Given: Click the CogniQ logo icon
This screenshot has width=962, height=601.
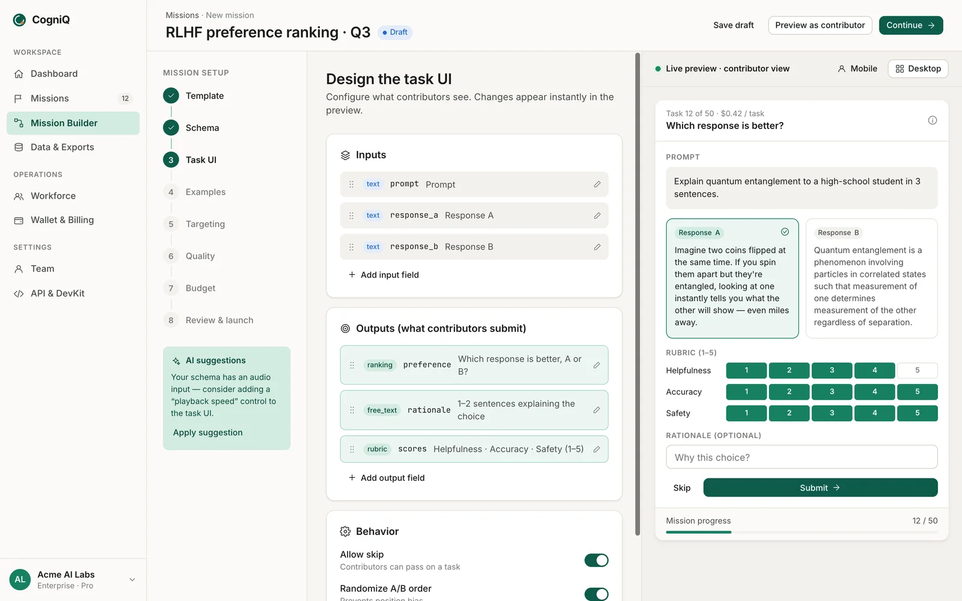Looking at the screenshot, I should click(19, 20).
